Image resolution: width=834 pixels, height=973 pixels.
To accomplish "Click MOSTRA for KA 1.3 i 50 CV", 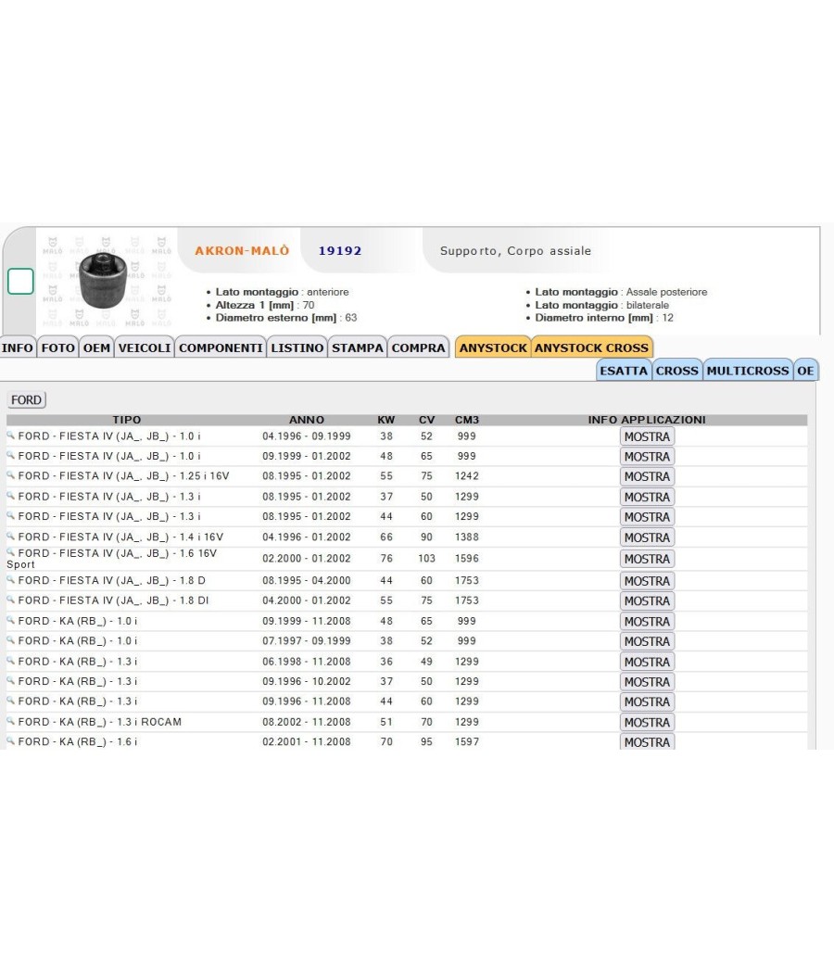I will click(647, 682).
